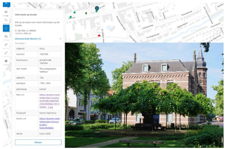Click the Monumentale Bomen (1) heading
225x149 pixels.
coord(28,39)
